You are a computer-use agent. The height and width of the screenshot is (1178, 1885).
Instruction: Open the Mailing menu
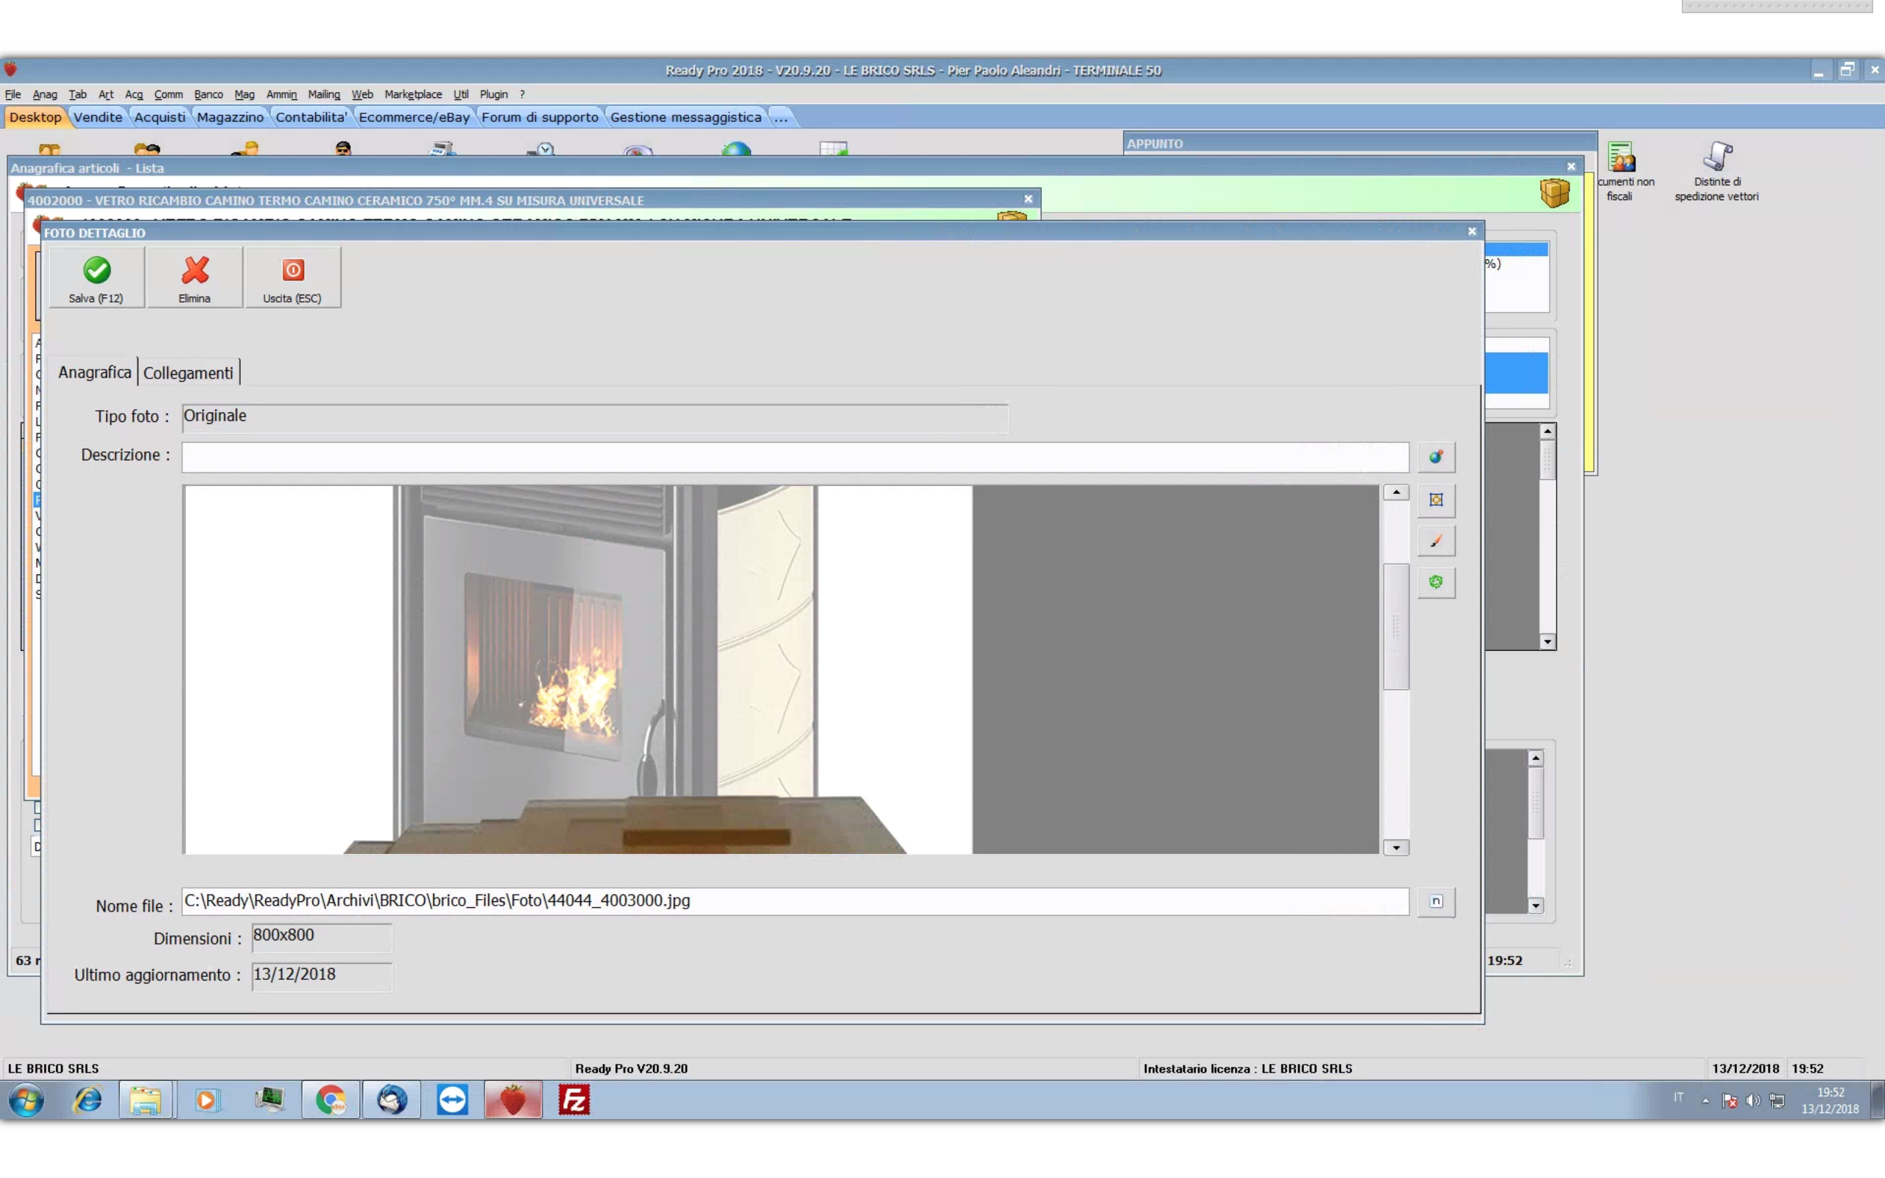tap(323, 94)
